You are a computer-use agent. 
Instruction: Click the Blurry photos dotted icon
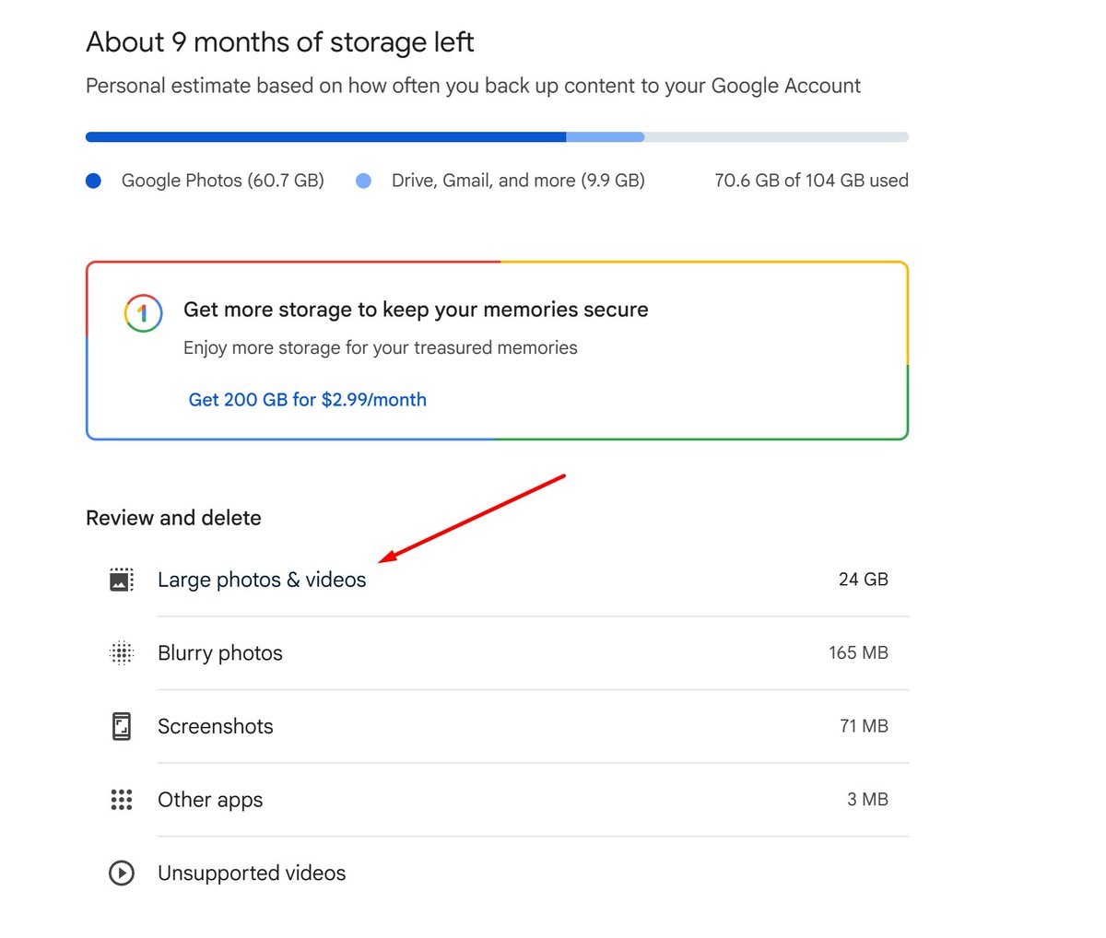point(122,653)
